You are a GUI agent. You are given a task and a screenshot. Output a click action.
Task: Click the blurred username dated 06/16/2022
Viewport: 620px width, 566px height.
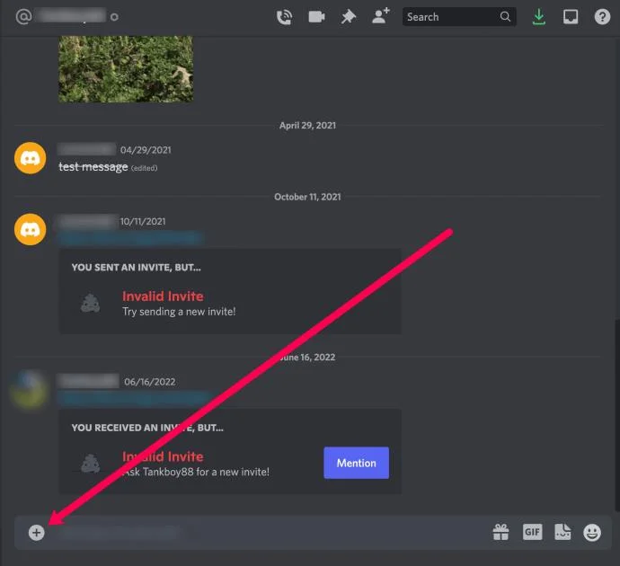[x=88, y=382]
